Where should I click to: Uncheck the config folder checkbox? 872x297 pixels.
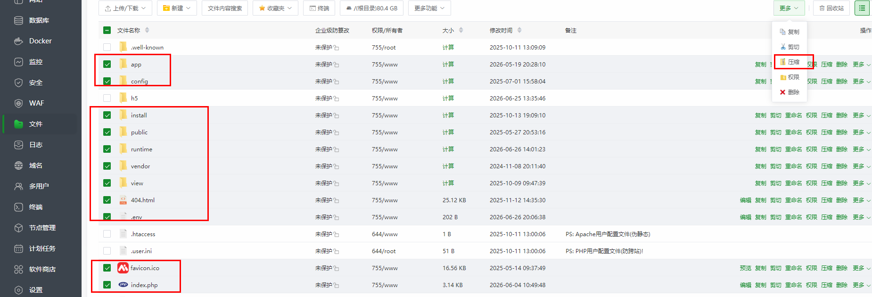(x=107, y=81)
